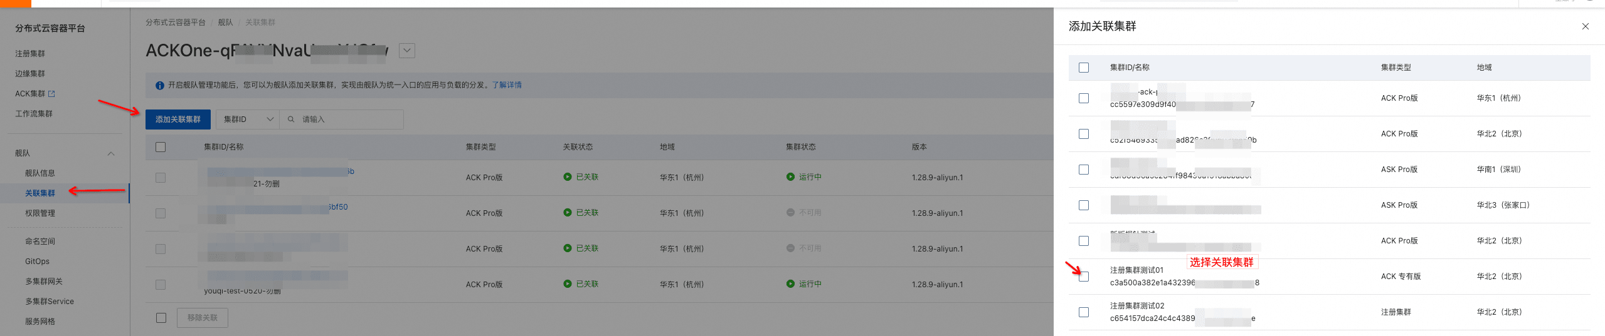Image resolution: width=1605 pixels, height=336 pixels.
Task: Open the GitOps sidebar item
Action: [x=37, y=262]
